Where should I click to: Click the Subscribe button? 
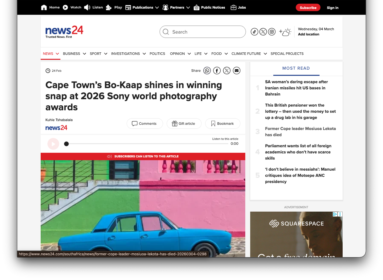coord(308,7)
